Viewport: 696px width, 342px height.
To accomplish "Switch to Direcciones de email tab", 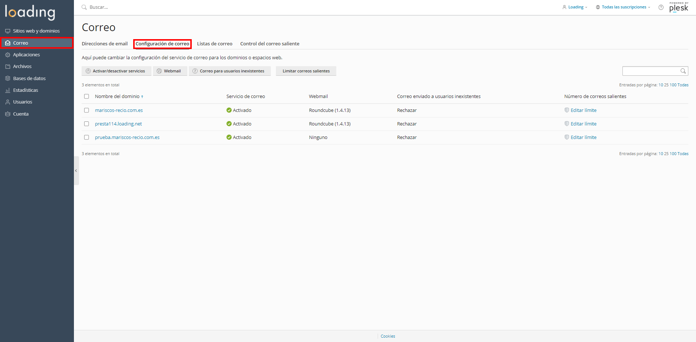I will [x=105, y=44].
